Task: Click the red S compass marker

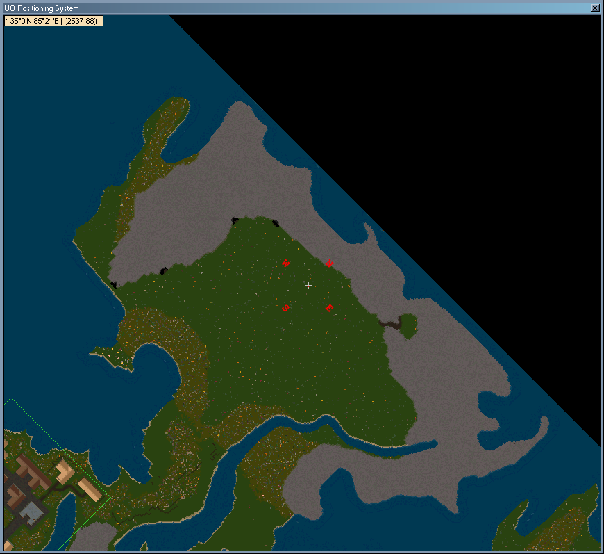Action: click(285, 308)
